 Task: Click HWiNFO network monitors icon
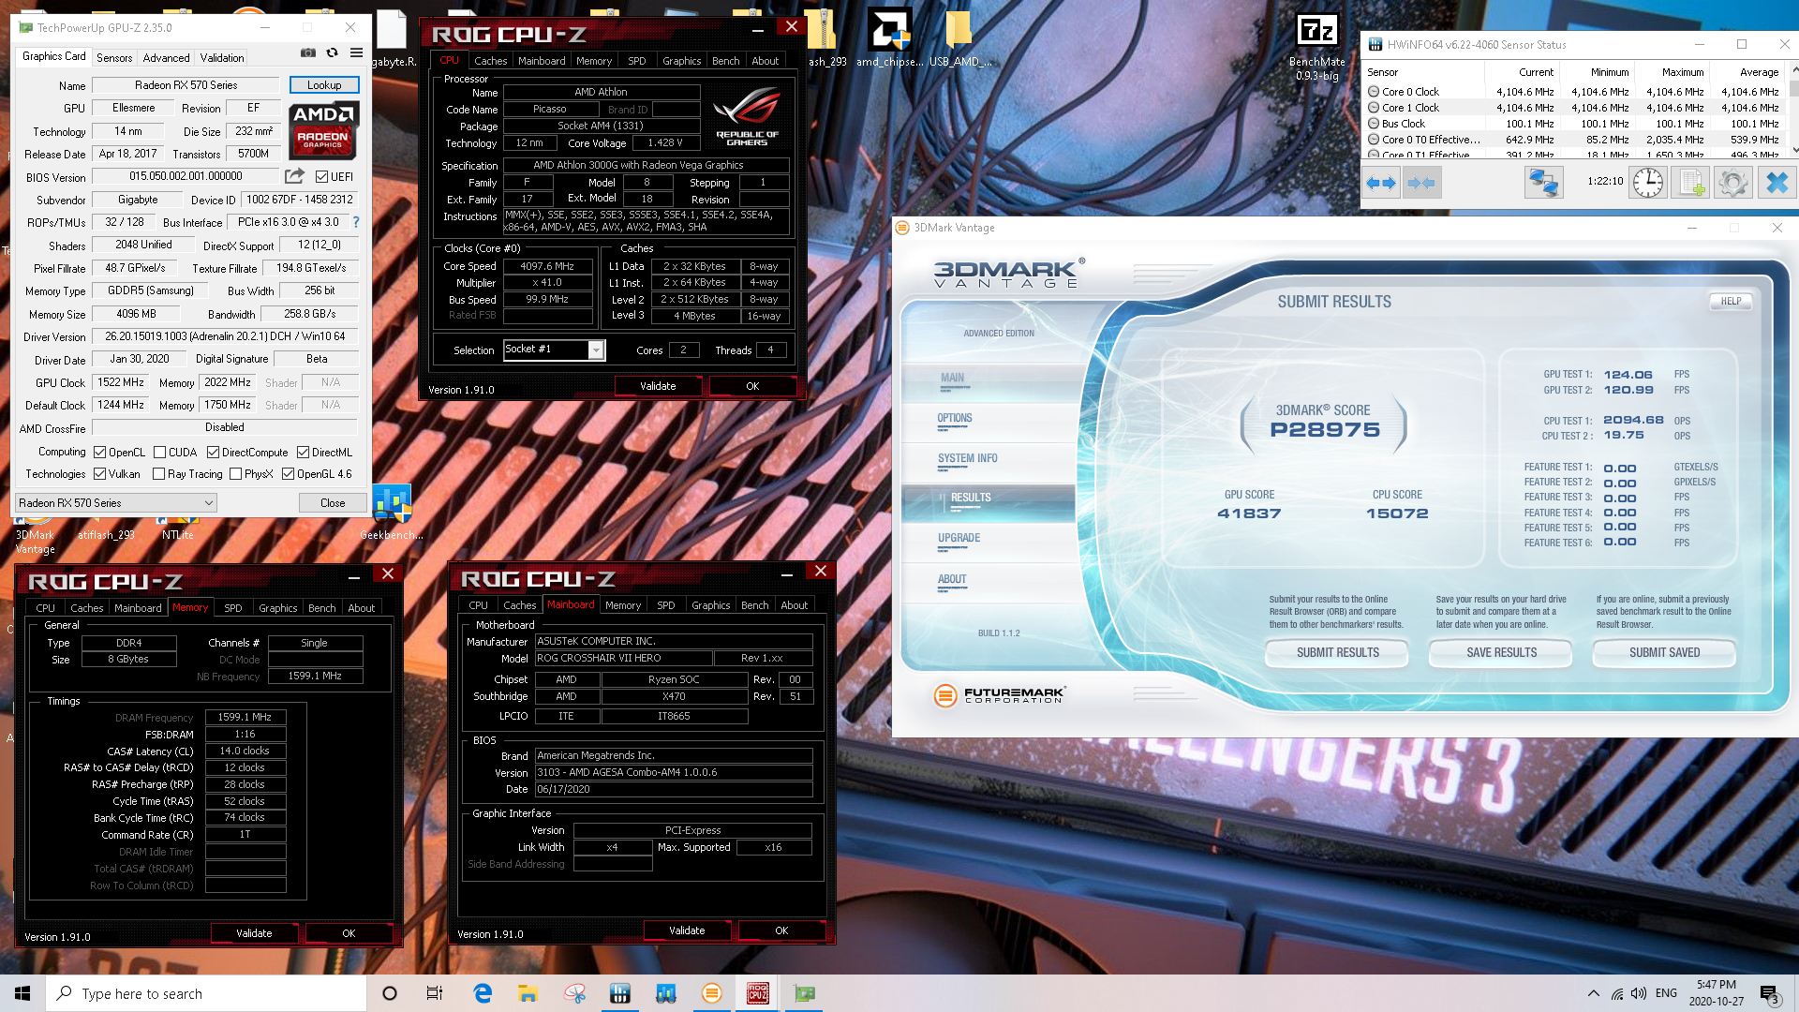[1543, 183]
